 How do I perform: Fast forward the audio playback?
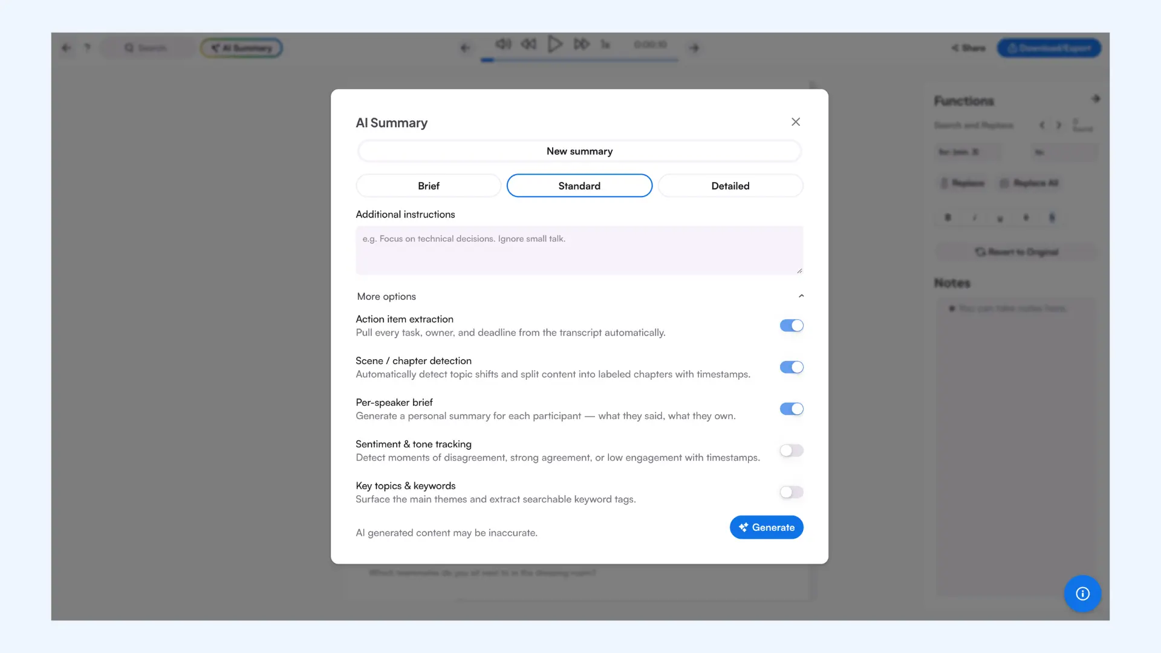(582, 44)
